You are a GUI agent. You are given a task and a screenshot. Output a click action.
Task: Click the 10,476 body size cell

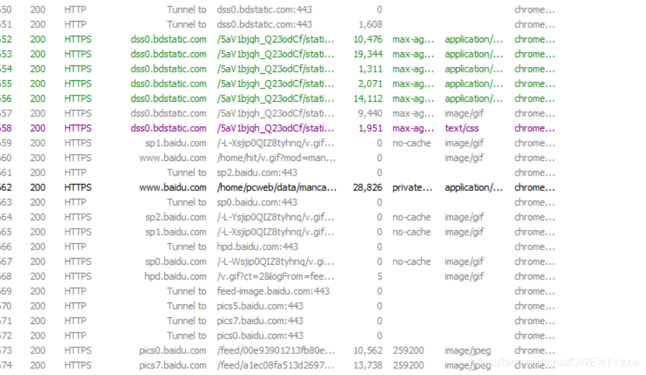point(368,39)
